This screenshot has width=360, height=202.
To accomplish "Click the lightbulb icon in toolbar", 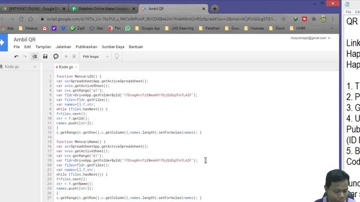I will click(x=117, y=56).
